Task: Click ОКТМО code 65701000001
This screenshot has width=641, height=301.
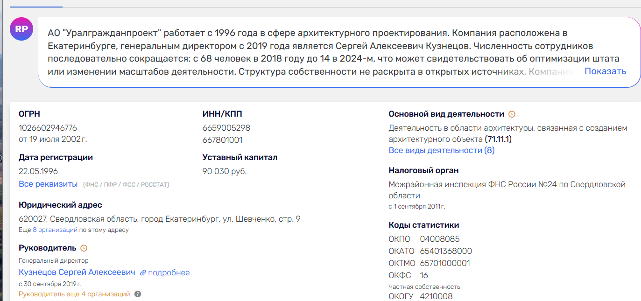Action: 446,263
